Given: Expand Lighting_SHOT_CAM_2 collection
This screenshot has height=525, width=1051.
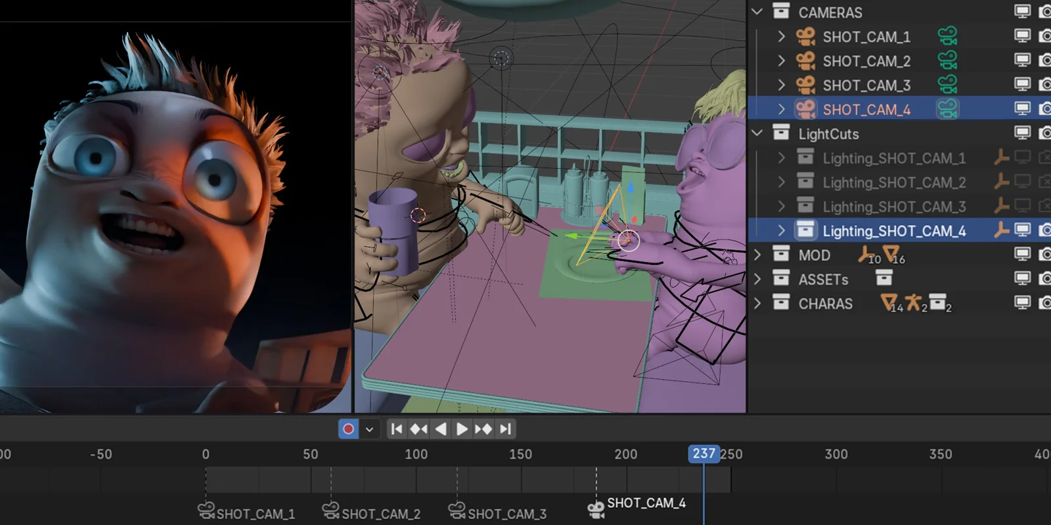Looking at the screenshot, I should [781, 182].
